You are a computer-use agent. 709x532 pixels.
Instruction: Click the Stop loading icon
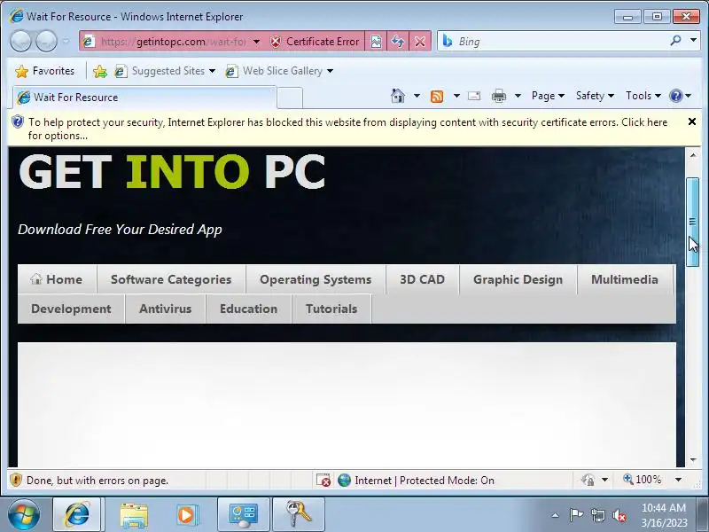(420, 42)
